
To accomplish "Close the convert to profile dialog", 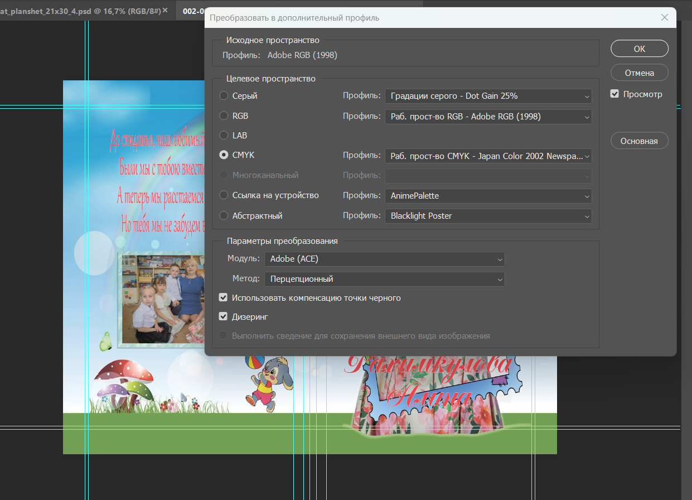I will [664, 18].
